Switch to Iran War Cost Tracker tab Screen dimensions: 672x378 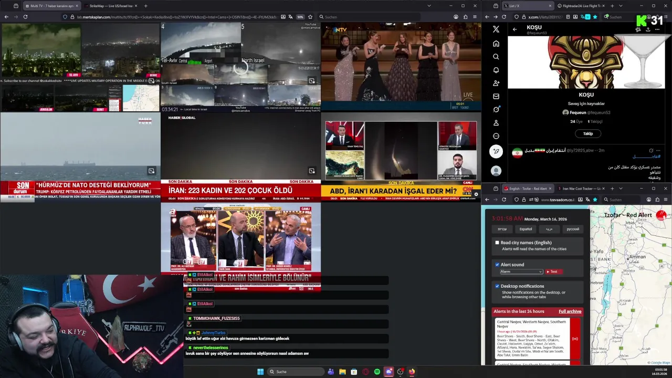(x=581, y=188)
